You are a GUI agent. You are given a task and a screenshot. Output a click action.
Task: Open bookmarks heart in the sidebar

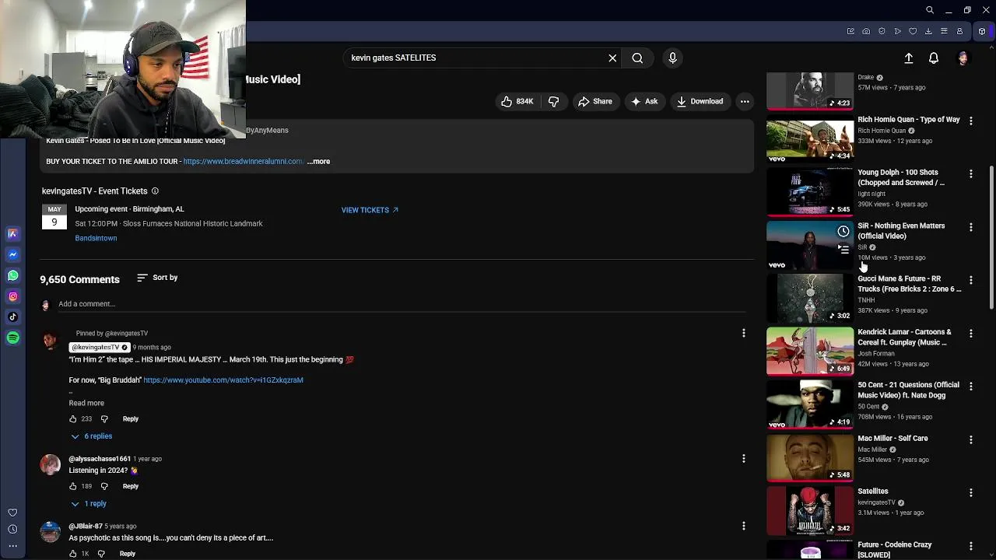coord(12,513)
